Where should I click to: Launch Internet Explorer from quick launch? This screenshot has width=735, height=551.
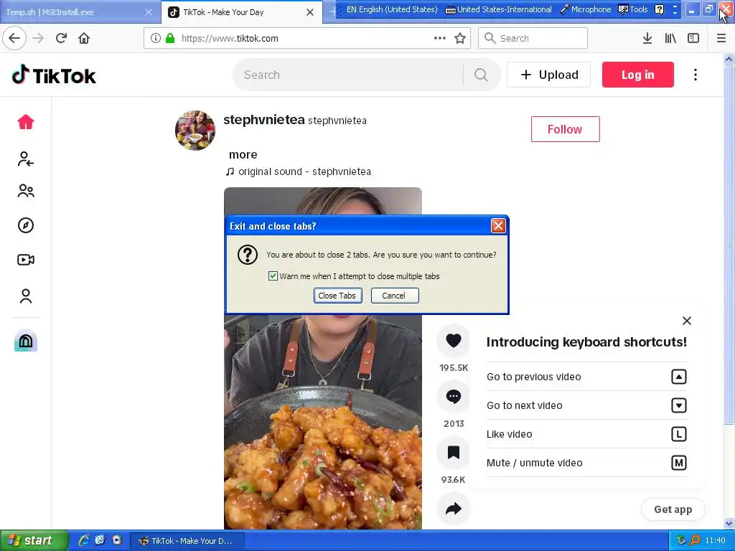tap(84, 540)
